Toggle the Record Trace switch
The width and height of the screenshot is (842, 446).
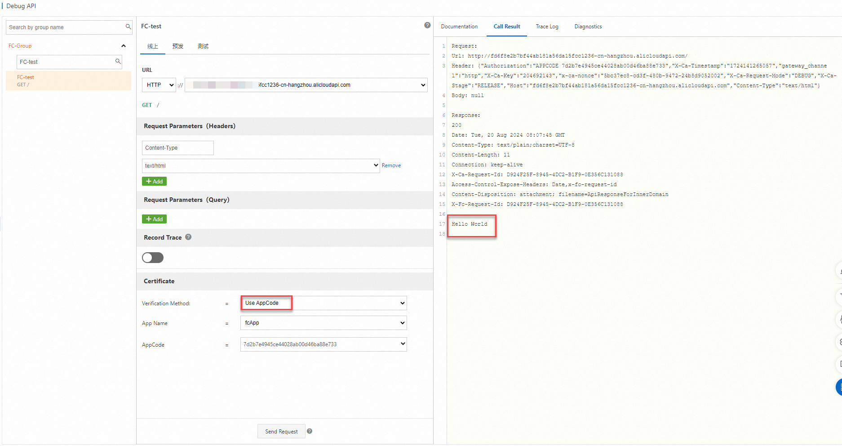tap(153, 258)
